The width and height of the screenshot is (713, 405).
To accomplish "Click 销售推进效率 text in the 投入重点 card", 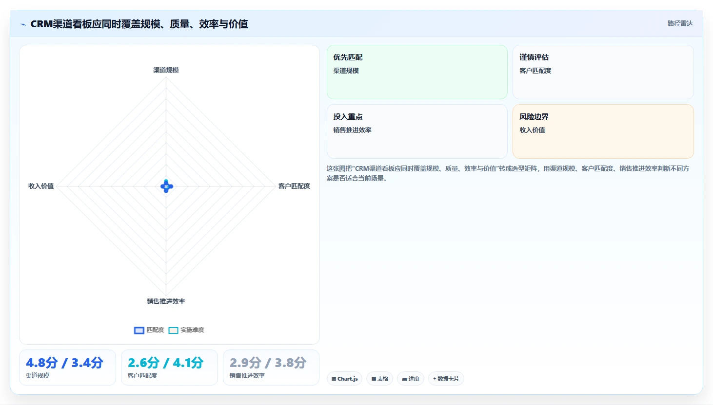I will (x=352, y=130).
